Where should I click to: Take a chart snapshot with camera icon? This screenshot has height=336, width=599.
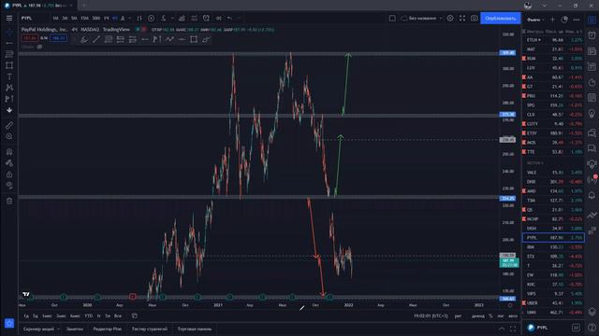[475, 19]
